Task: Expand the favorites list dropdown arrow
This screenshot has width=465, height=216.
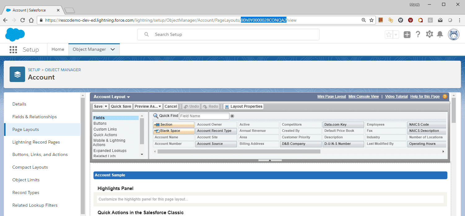Action: coord(396,35)
